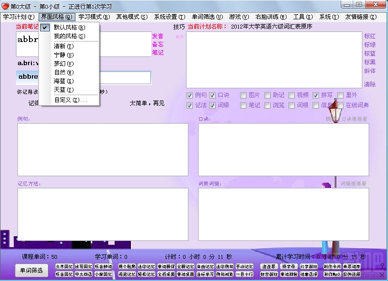Click the 制作卡片 button
Image resolution: width=388 pixels, height=281 pixels.
click(x=332, y=267)
